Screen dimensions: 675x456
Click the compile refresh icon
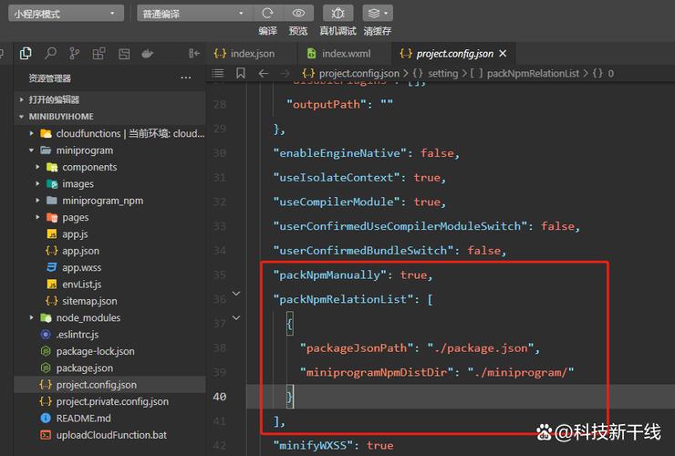click(x=267, y=14)
